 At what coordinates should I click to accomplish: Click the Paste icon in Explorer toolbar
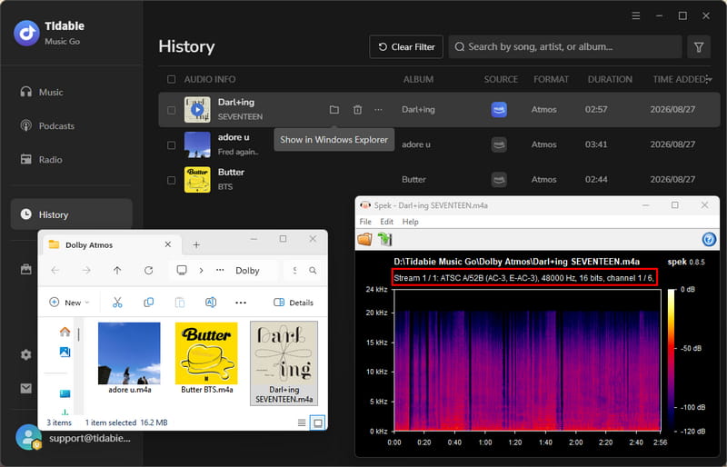(x=179, y=303)
